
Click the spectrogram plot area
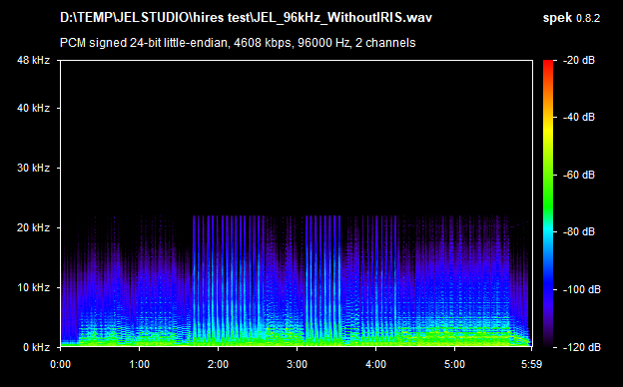297,203
